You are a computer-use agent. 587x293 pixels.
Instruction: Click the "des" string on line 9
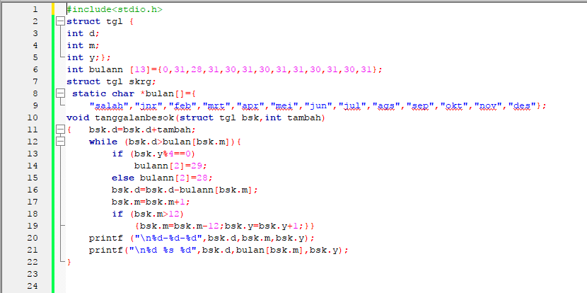point(522,105)
